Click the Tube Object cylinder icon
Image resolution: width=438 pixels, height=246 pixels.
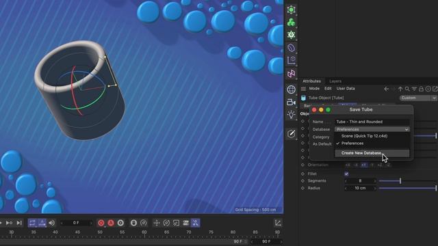pos(303,98)
